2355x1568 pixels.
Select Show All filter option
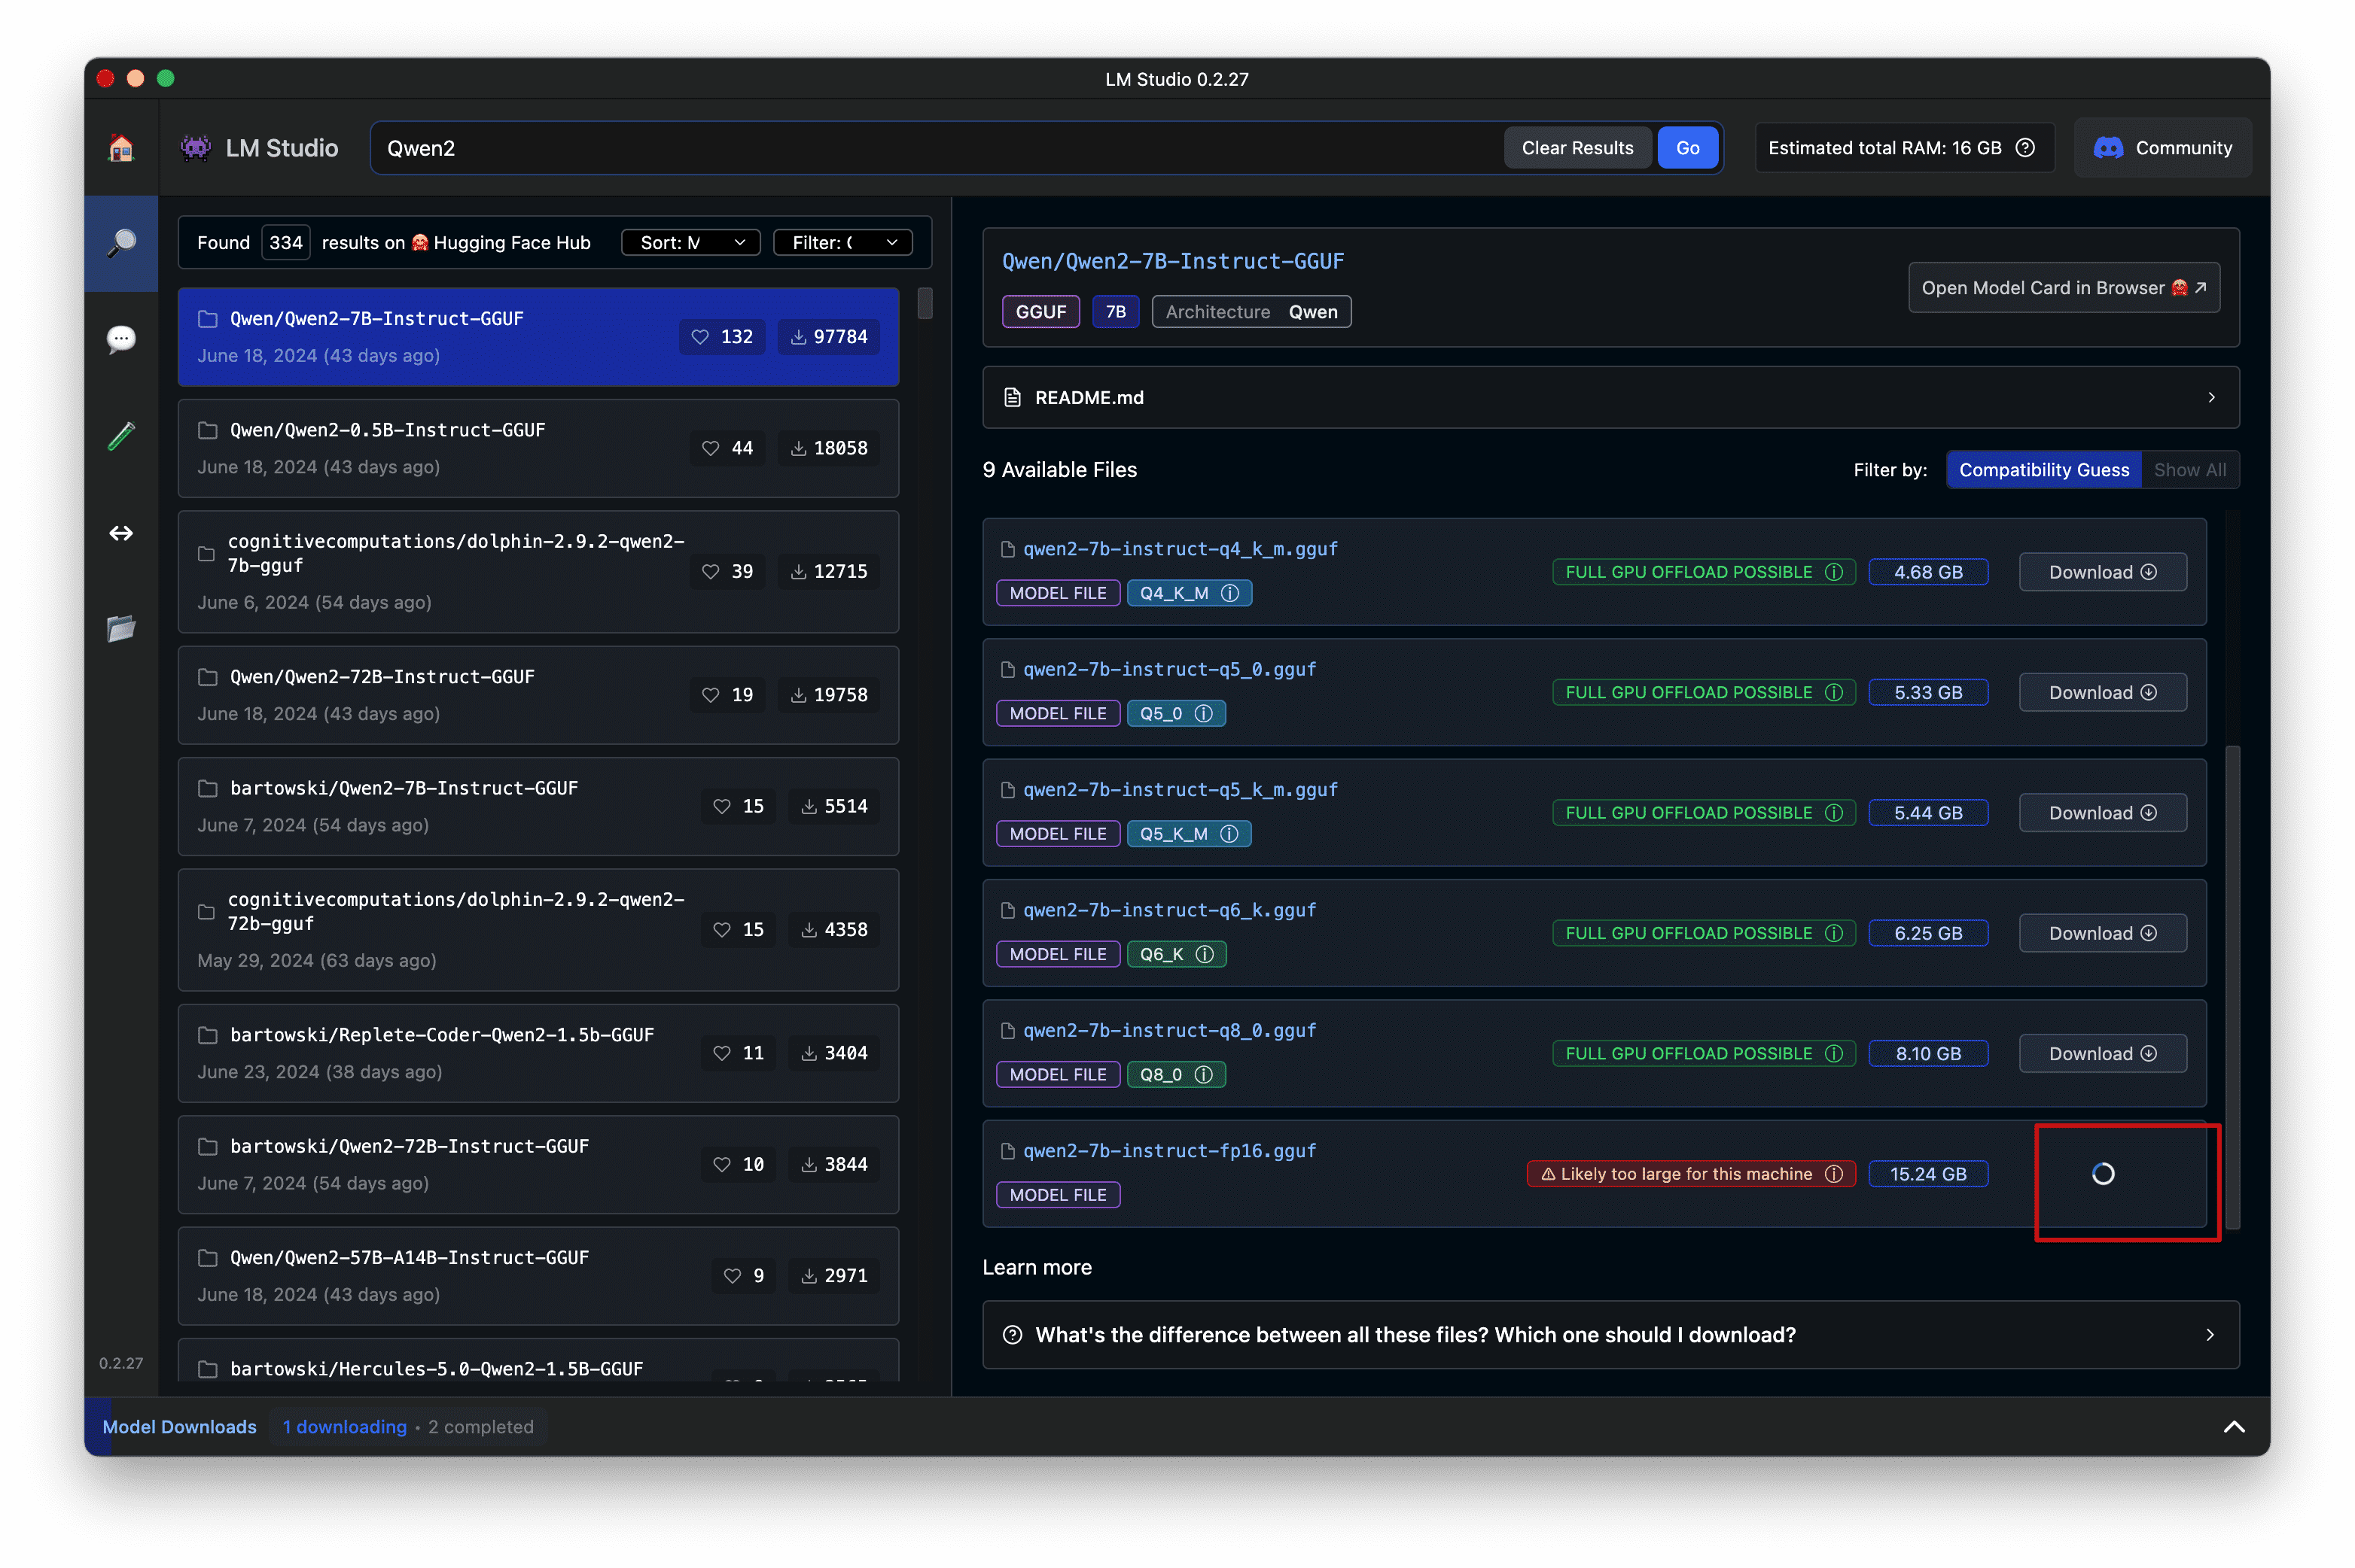click(x=2190, y=470)
